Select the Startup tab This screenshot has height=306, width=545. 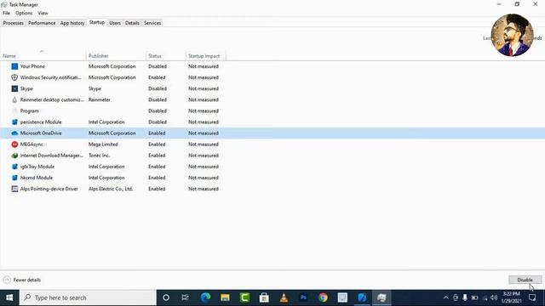(x=96, y=22)
